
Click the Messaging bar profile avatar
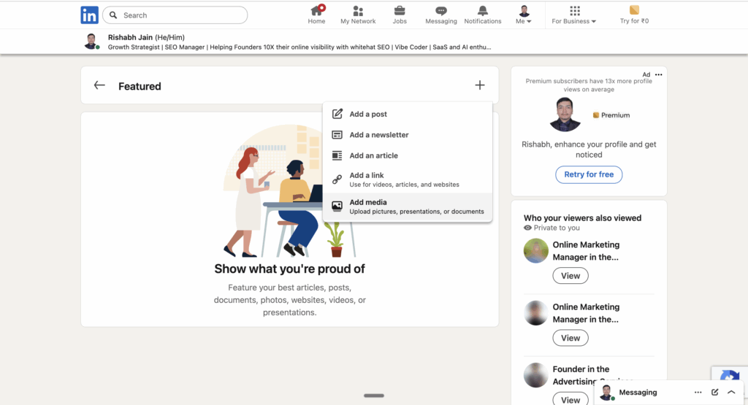(606, 393)
